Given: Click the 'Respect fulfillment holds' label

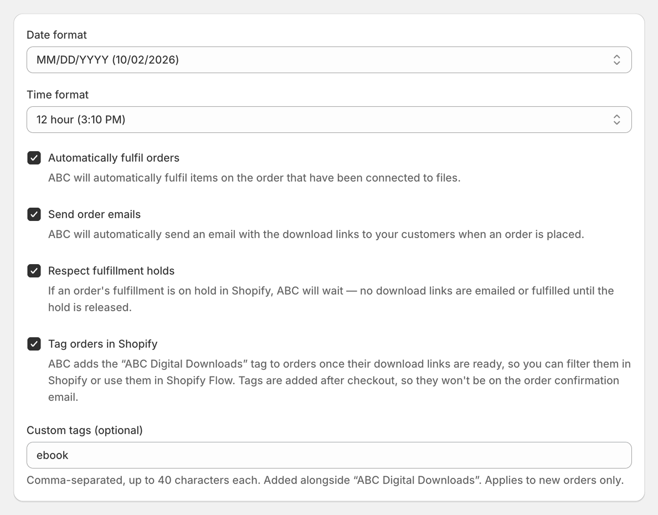Looking at the screenshot, I should coord(111,271).
